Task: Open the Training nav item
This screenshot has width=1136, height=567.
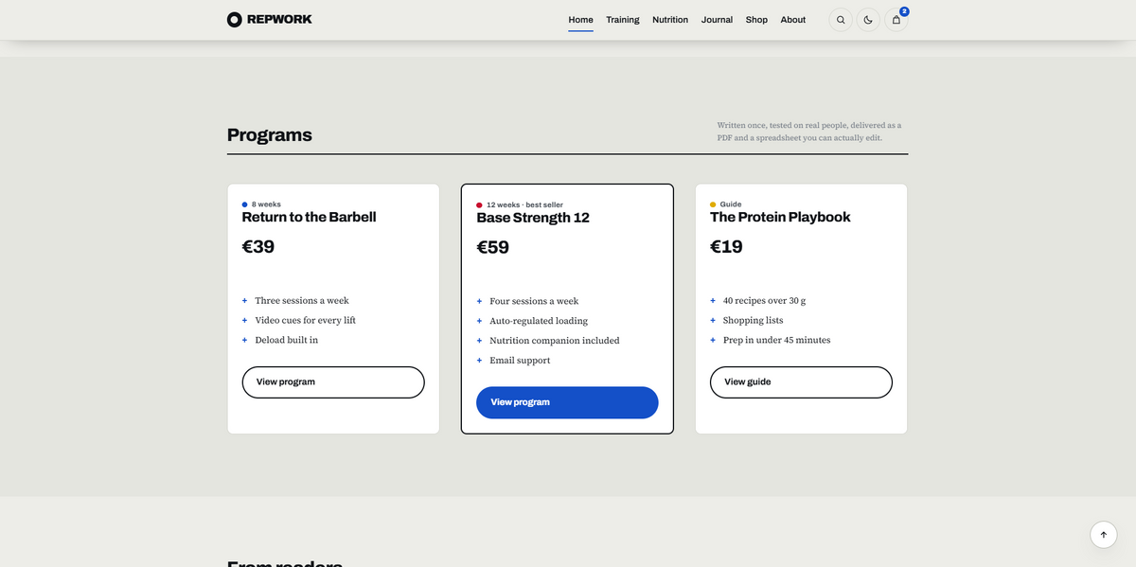Action: (x=623, y=20)
